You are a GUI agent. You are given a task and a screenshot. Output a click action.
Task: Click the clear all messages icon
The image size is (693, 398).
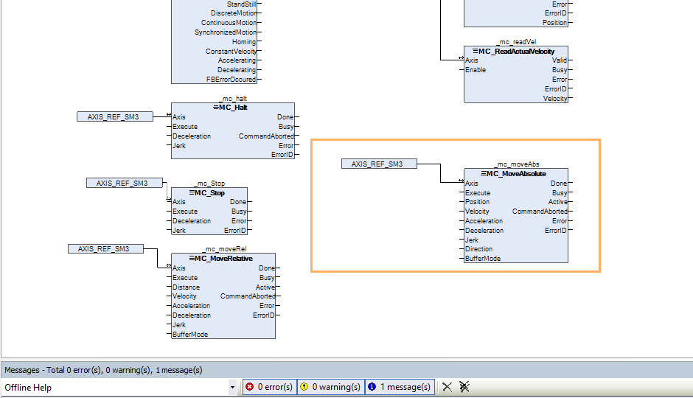(464, 387)
